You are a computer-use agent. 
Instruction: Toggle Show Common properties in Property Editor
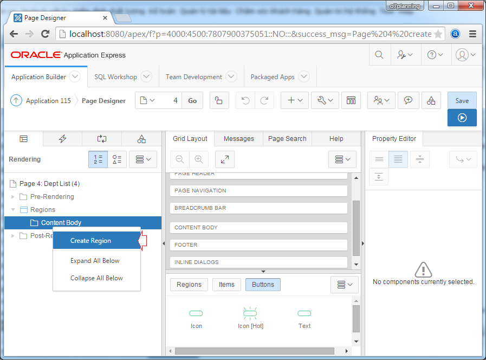point(379,159)
